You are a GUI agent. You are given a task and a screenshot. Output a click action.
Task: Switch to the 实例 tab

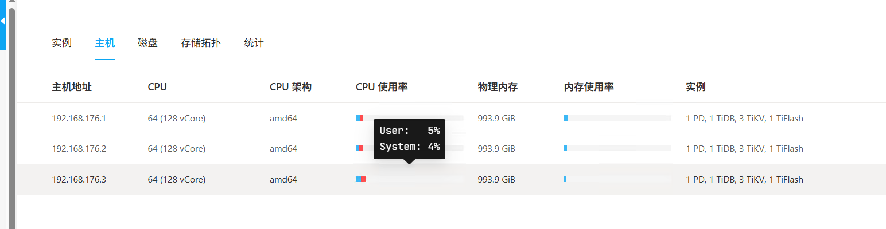tap(61, 43)
